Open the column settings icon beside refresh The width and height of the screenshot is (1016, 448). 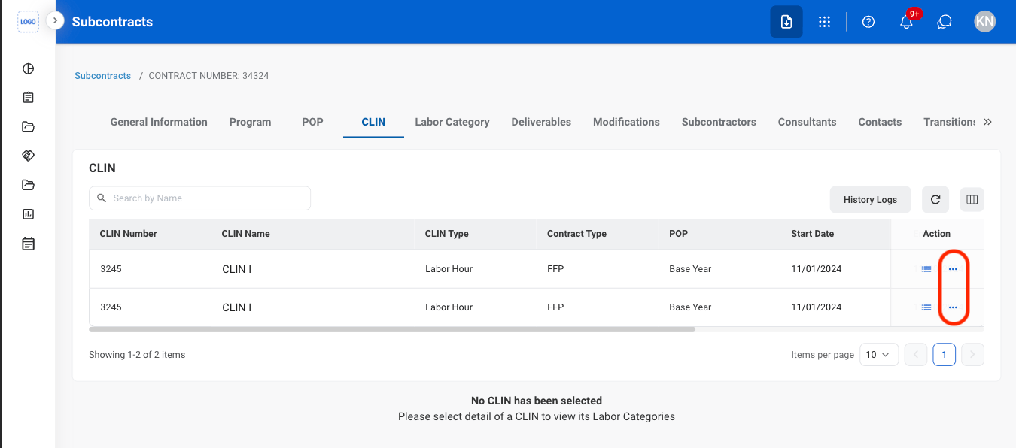point(972,200)
